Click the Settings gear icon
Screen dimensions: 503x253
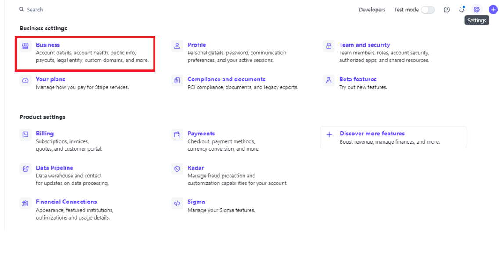[477, 10]
